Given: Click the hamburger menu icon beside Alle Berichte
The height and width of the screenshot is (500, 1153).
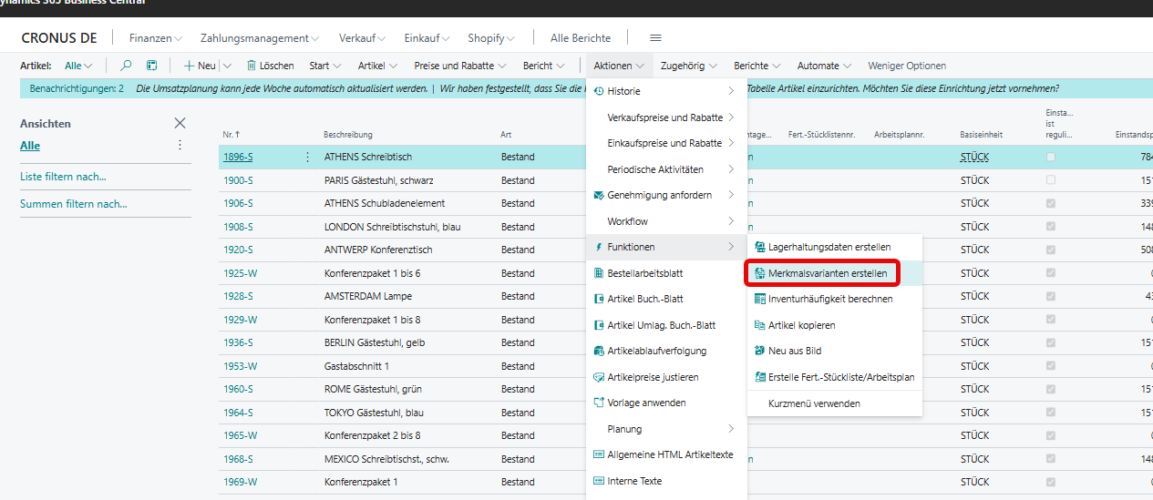Looking at the screenshot, I should [x=655, y=38].
